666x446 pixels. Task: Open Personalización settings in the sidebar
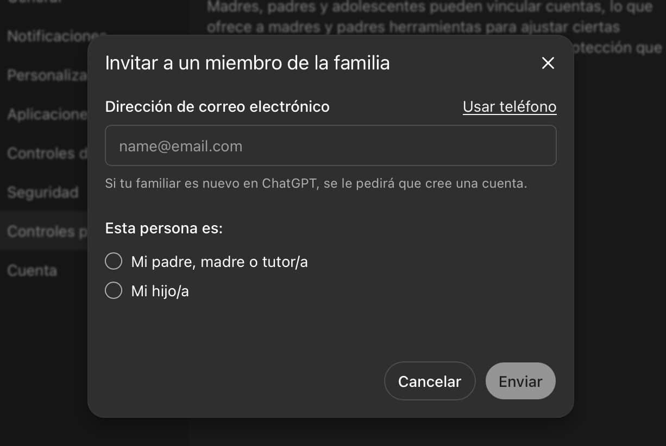coord(47,75)
